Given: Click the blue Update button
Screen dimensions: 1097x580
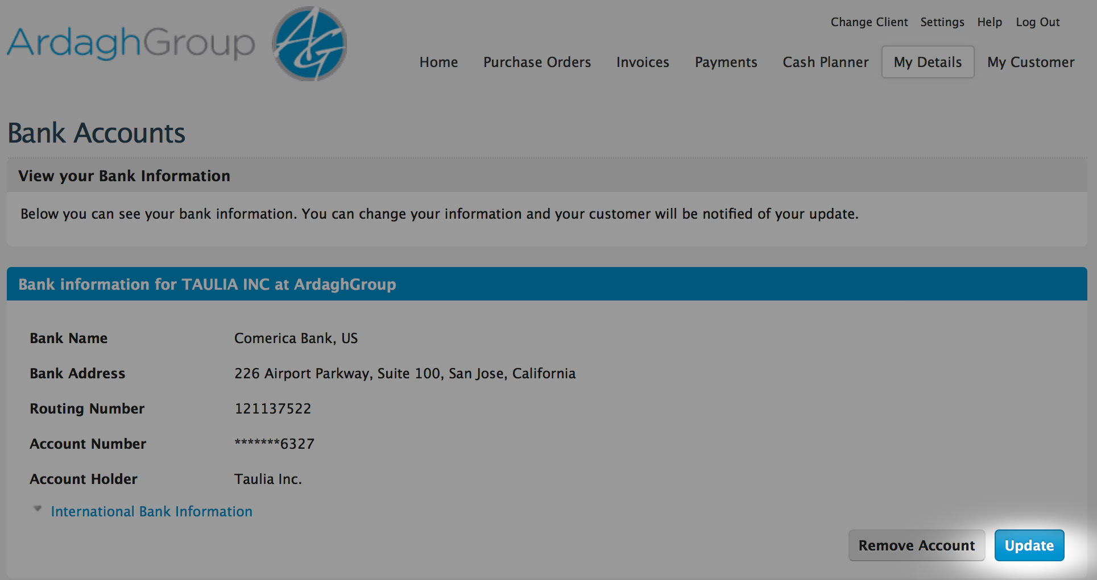Looking at the screenshot, I should pyautogui.click(x=1029, y=545).
